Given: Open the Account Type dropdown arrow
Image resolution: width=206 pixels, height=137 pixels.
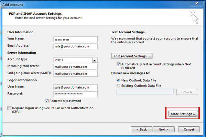Looking at the screenshot, I should click(95, 60).
